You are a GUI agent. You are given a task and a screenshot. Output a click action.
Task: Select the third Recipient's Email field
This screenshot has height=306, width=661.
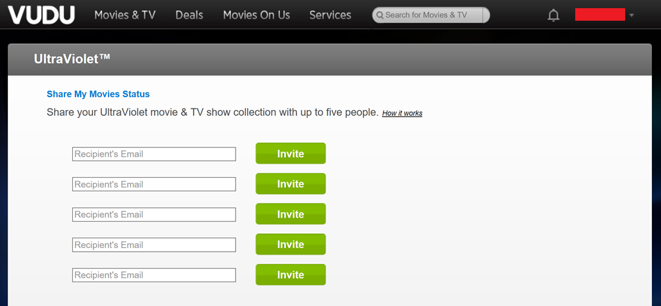(x=154, y=215)
